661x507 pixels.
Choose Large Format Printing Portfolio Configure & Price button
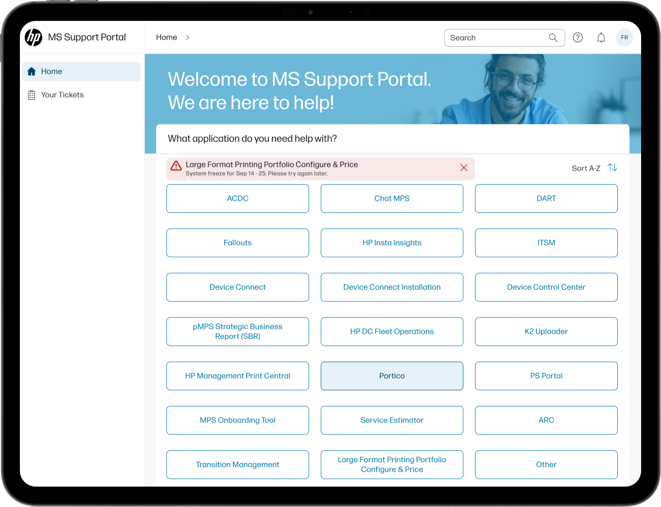392,465
